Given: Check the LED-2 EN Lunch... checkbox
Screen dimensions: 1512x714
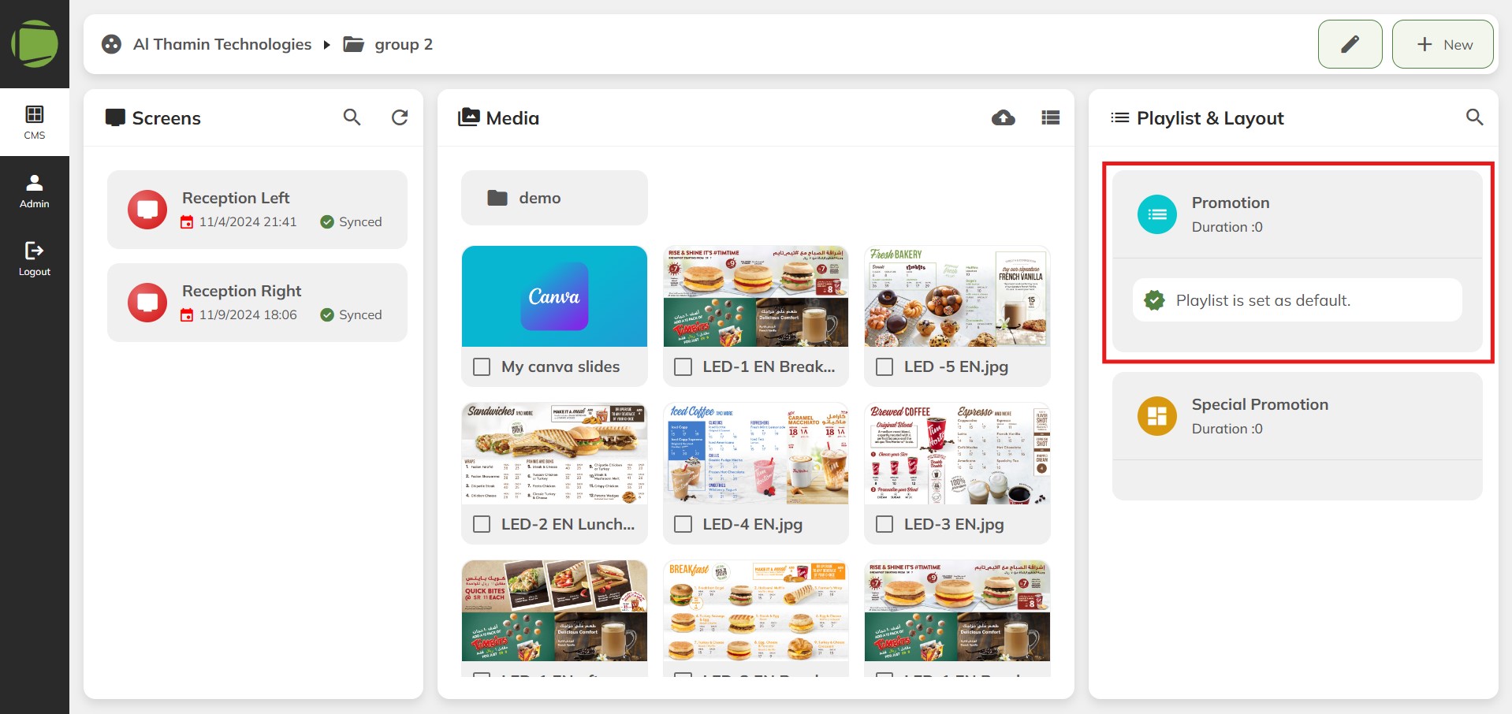Looking at the screenshot, I should coord(482,524).
